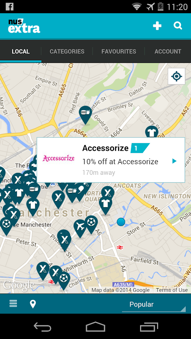Image resolution: width=191 pixels, height=339 pixels.
Task: Switch to list view via hamburger icon
Action: (x=13, y=304)
